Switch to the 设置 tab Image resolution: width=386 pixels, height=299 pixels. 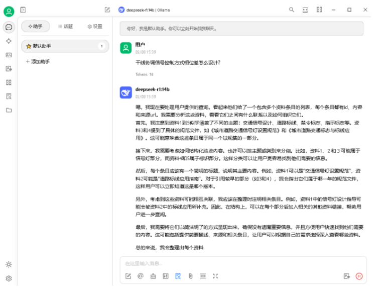click(x=95, y=26)
